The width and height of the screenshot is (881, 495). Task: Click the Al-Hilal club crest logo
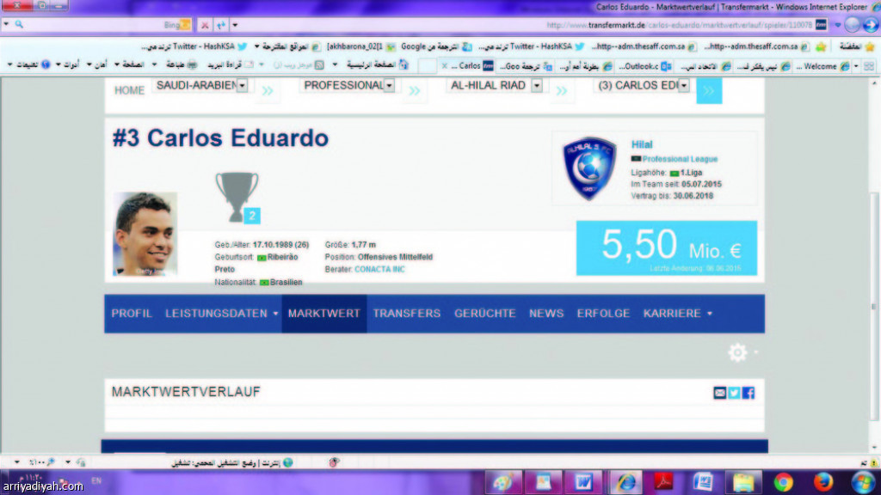589,168
